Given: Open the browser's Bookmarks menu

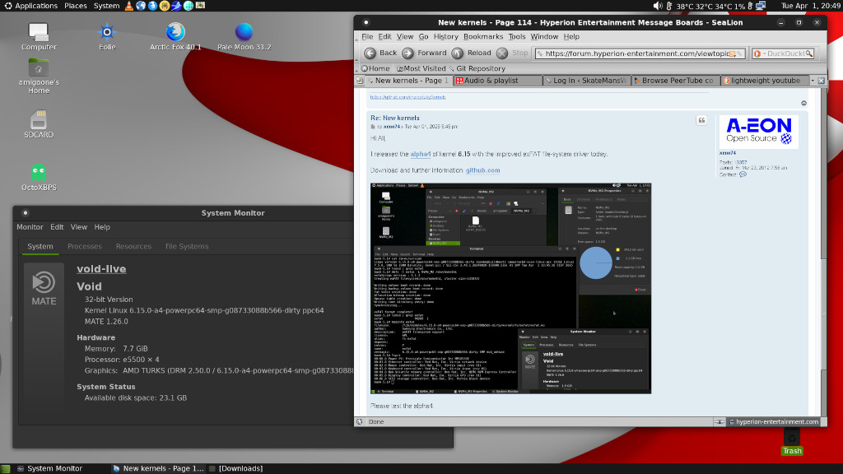Looking at the screenshot, I should (x=482, y=36).
